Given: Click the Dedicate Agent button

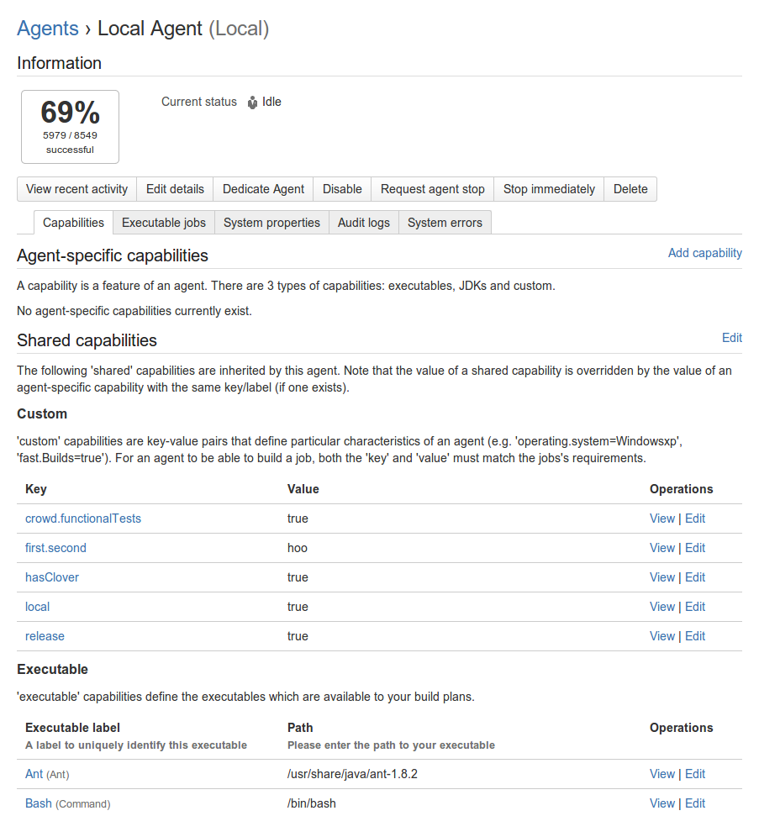Looking at the screenshot, I should coord(263,189).
